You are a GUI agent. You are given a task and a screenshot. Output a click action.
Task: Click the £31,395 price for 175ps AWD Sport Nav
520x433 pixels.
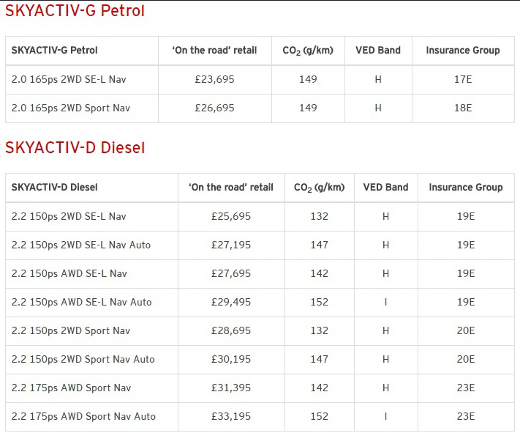[x=230, y=388]
